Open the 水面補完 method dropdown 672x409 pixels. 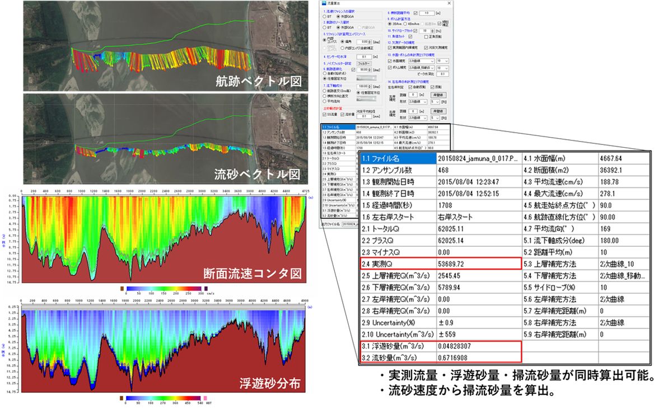point(421,61)
